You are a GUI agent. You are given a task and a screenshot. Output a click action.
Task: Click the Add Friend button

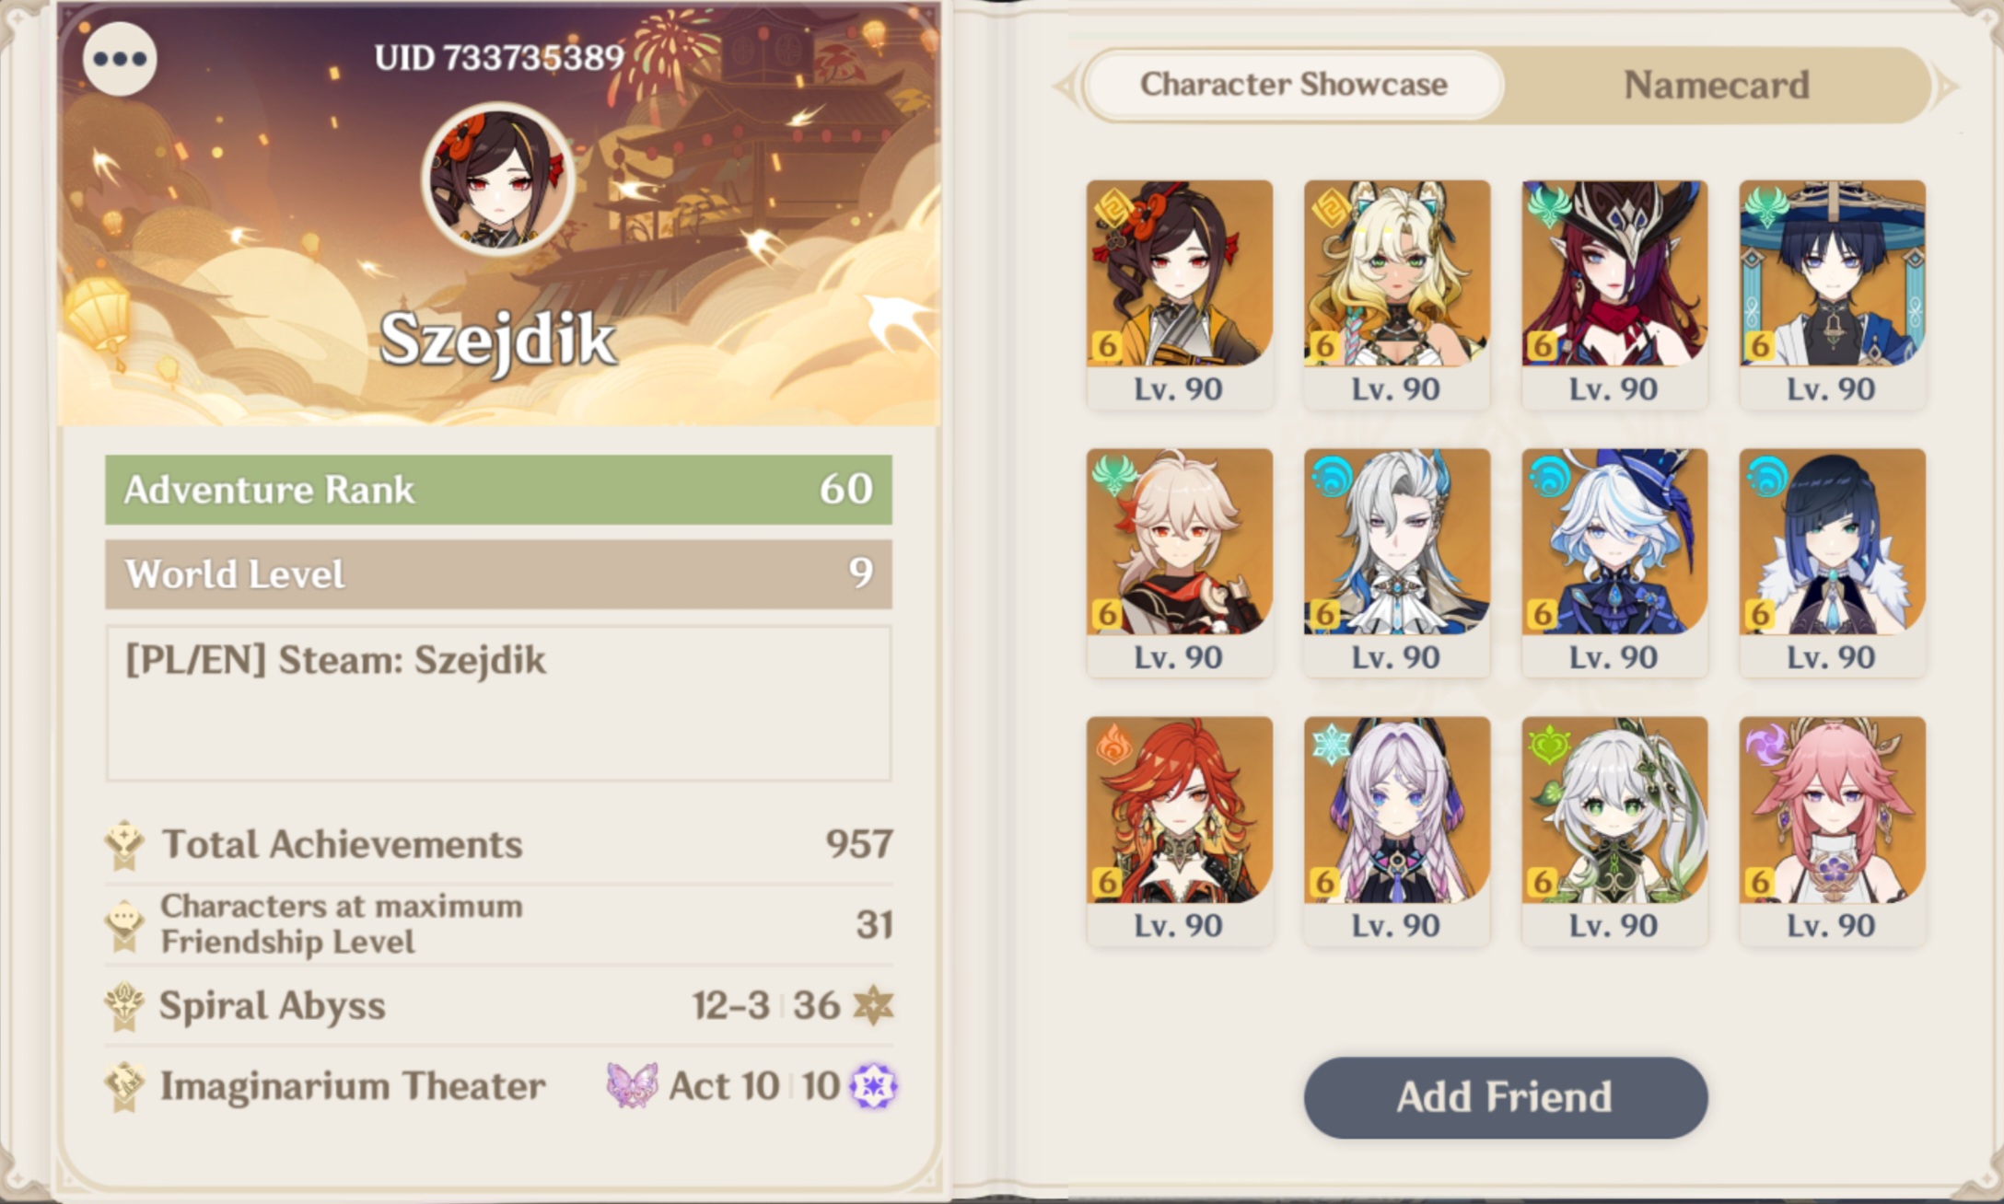1506,1097
